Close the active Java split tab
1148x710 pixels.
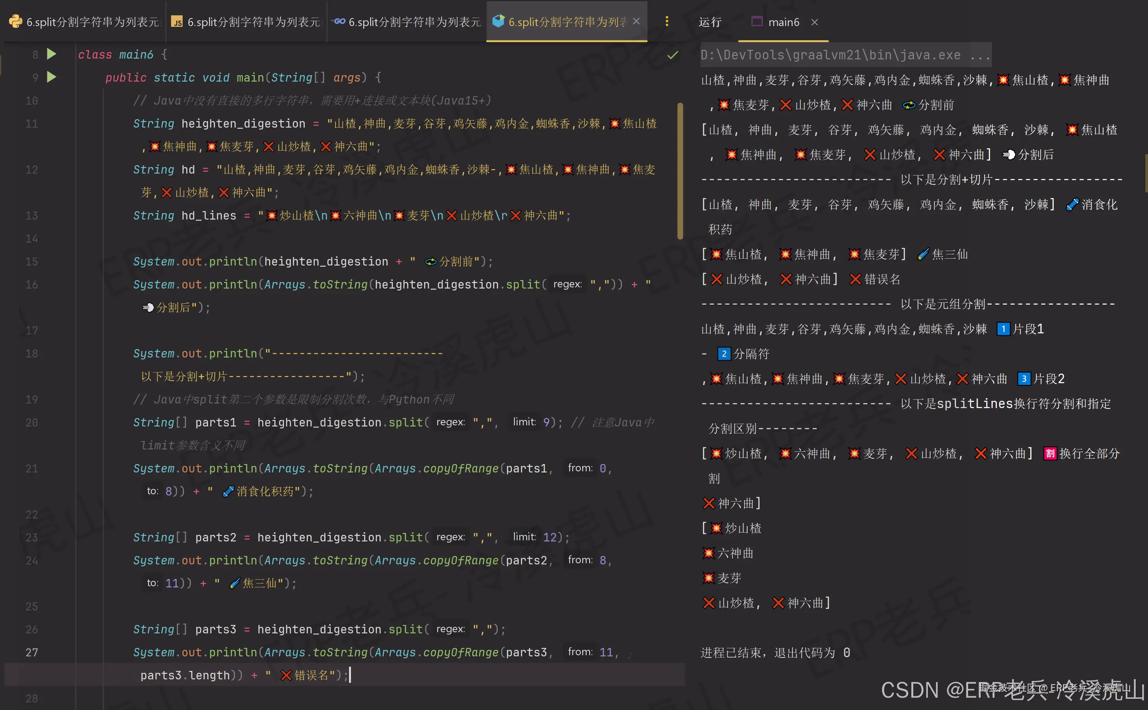(x=636, y=21)
